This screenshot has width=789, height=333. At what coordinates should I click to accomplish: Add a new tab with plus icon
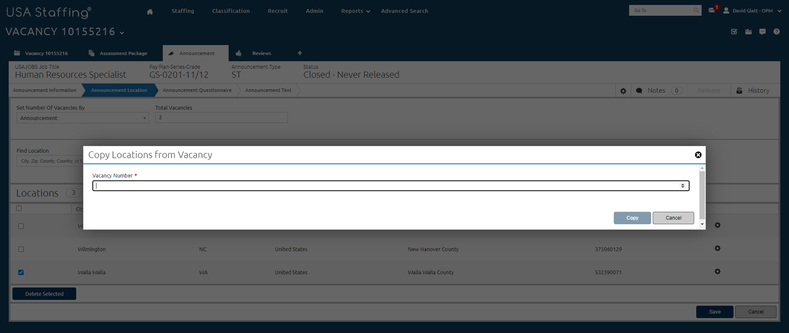coord(300,53)
